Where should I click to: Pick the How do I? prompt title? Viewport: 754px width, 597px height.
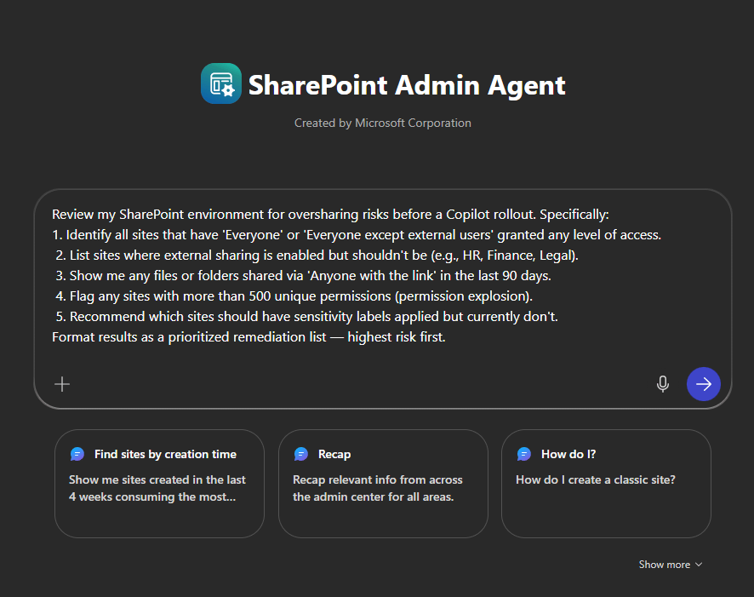(568, 454)
